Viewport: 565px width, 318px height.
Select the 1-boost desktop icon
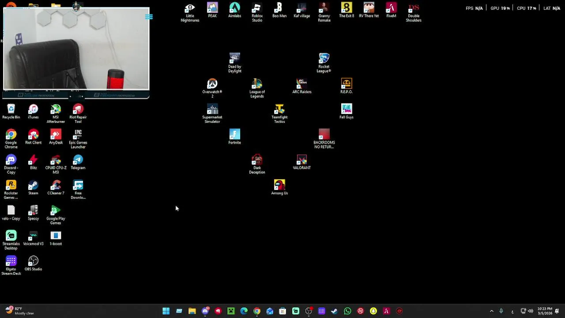[x=56, y=238]
